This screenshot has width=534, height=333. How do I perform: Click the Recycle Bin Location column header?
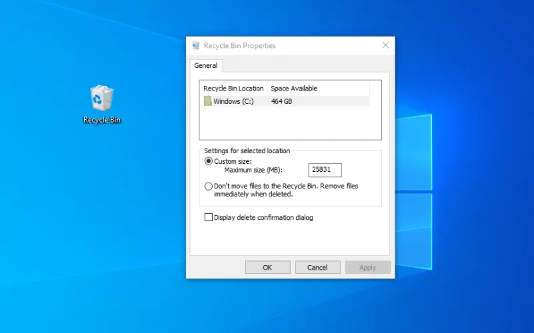point(233,89)
